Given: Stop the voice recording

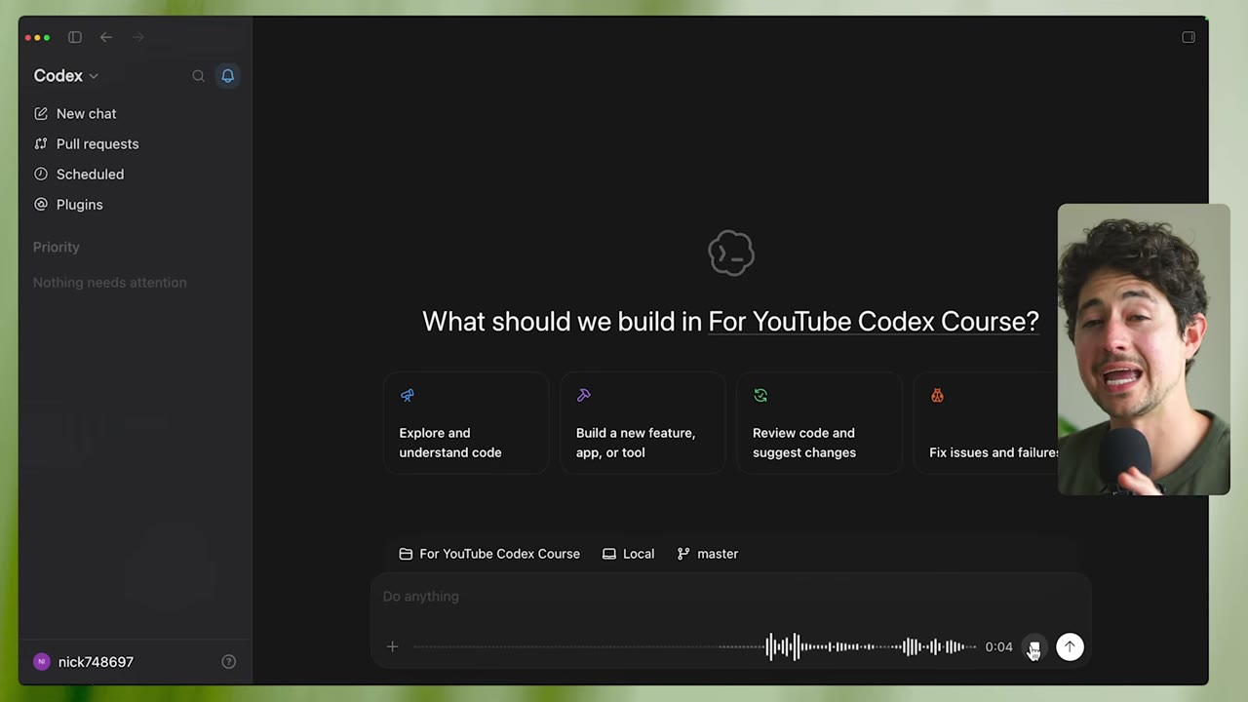Looking at the screenshot, I should (x=1033, y=646).
